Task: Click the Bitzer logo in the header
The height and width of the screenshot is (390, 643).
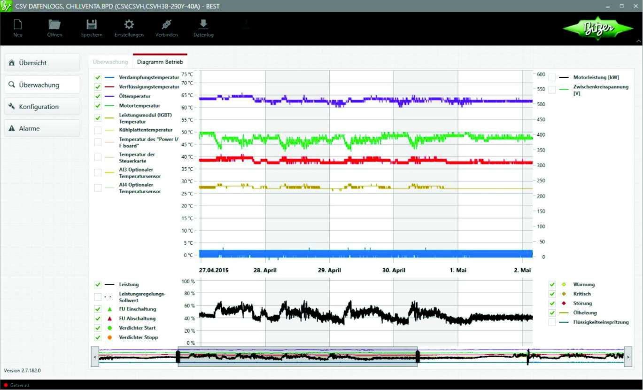Action: (x=598, y=29)
